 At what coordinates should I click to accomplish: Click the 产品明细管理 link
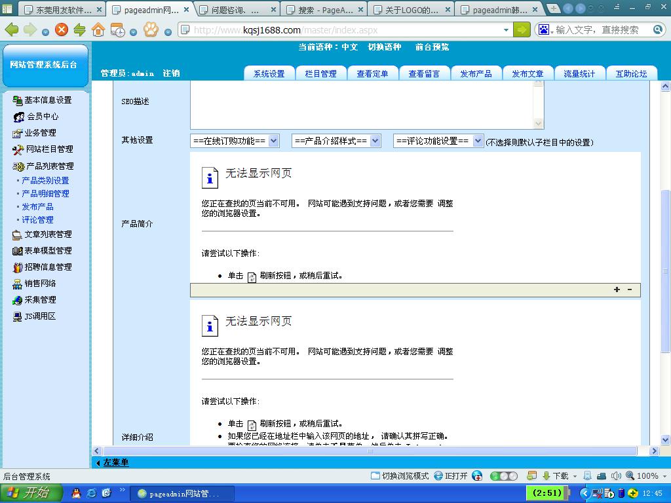click(x=45, y=194)
